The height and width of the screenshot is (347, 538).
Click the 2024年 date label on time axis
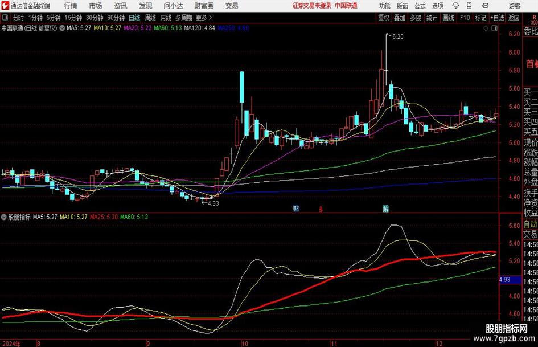[x=11, y=344]
